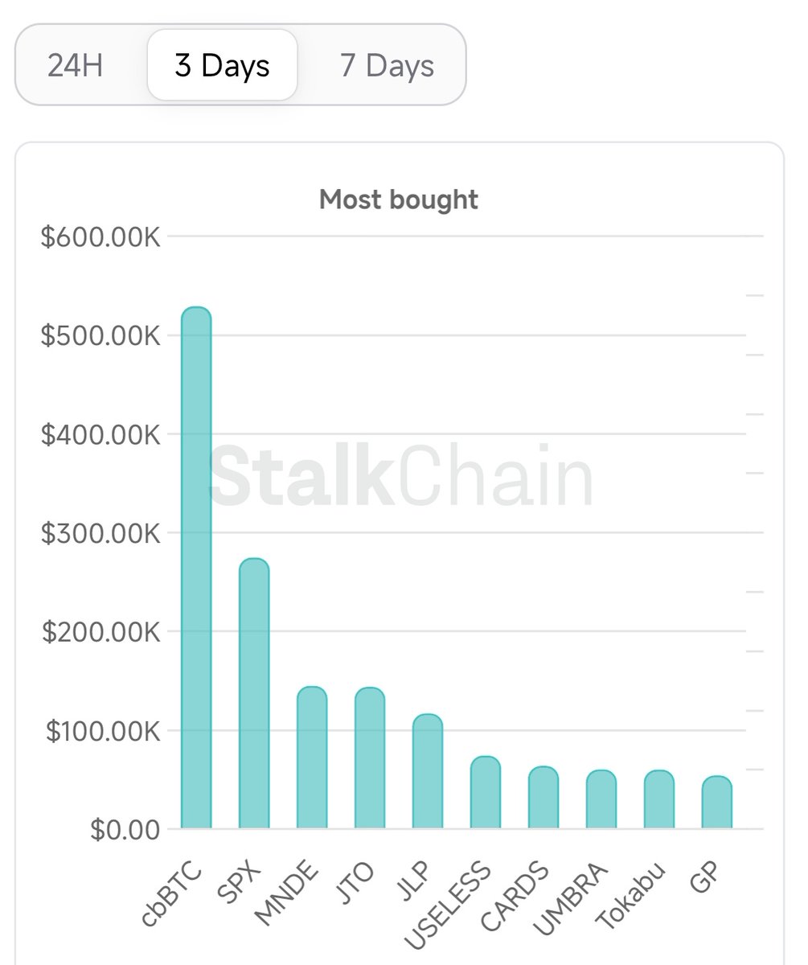This screenshot has height=965, width=808.
Task: Select the MNDE bar
Action: (312, 758)
